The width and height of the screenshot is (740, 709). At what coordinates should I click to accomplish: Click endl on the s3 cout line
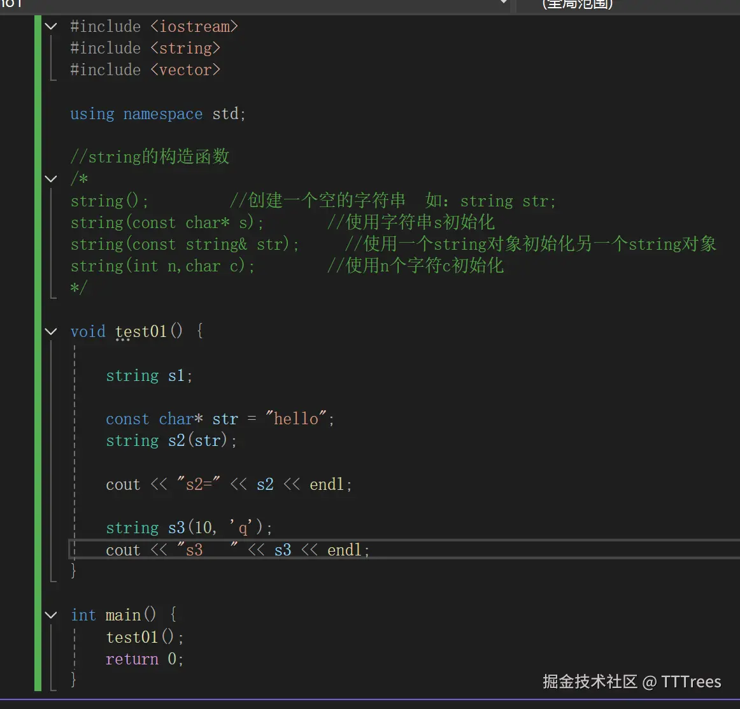point(344,550)
